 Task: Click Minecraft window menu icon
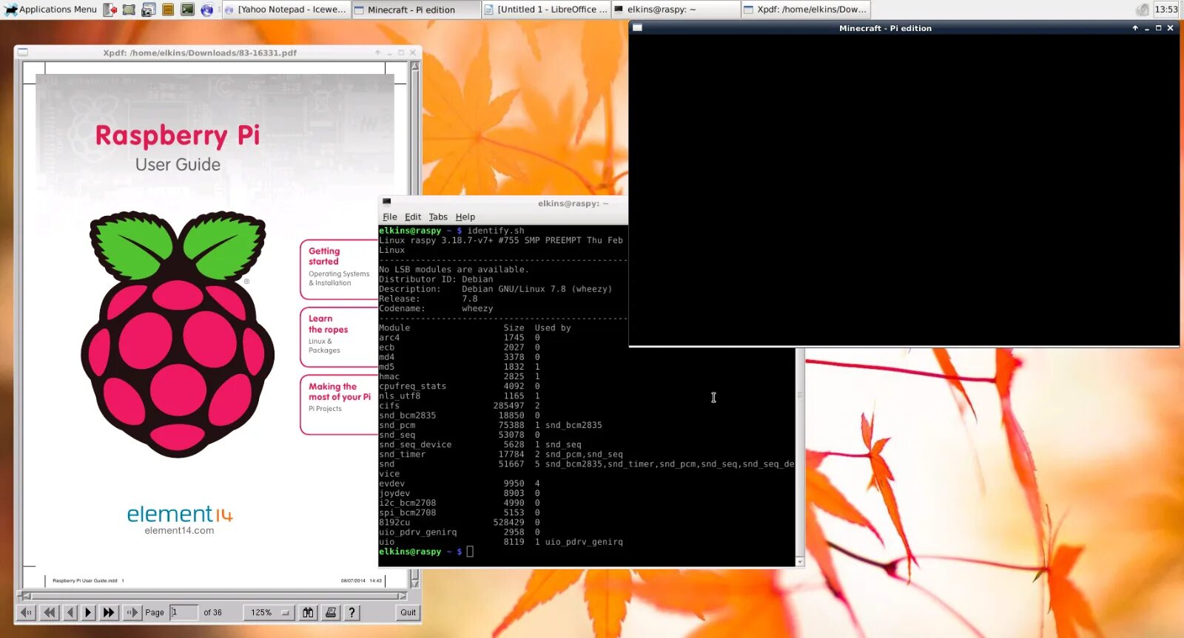point(637,28)
